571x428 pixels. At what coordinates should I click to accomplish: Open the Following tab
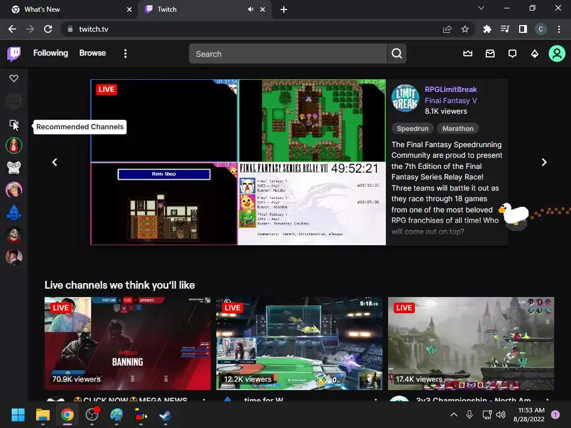pyautogui.click(x=51, y=53)
